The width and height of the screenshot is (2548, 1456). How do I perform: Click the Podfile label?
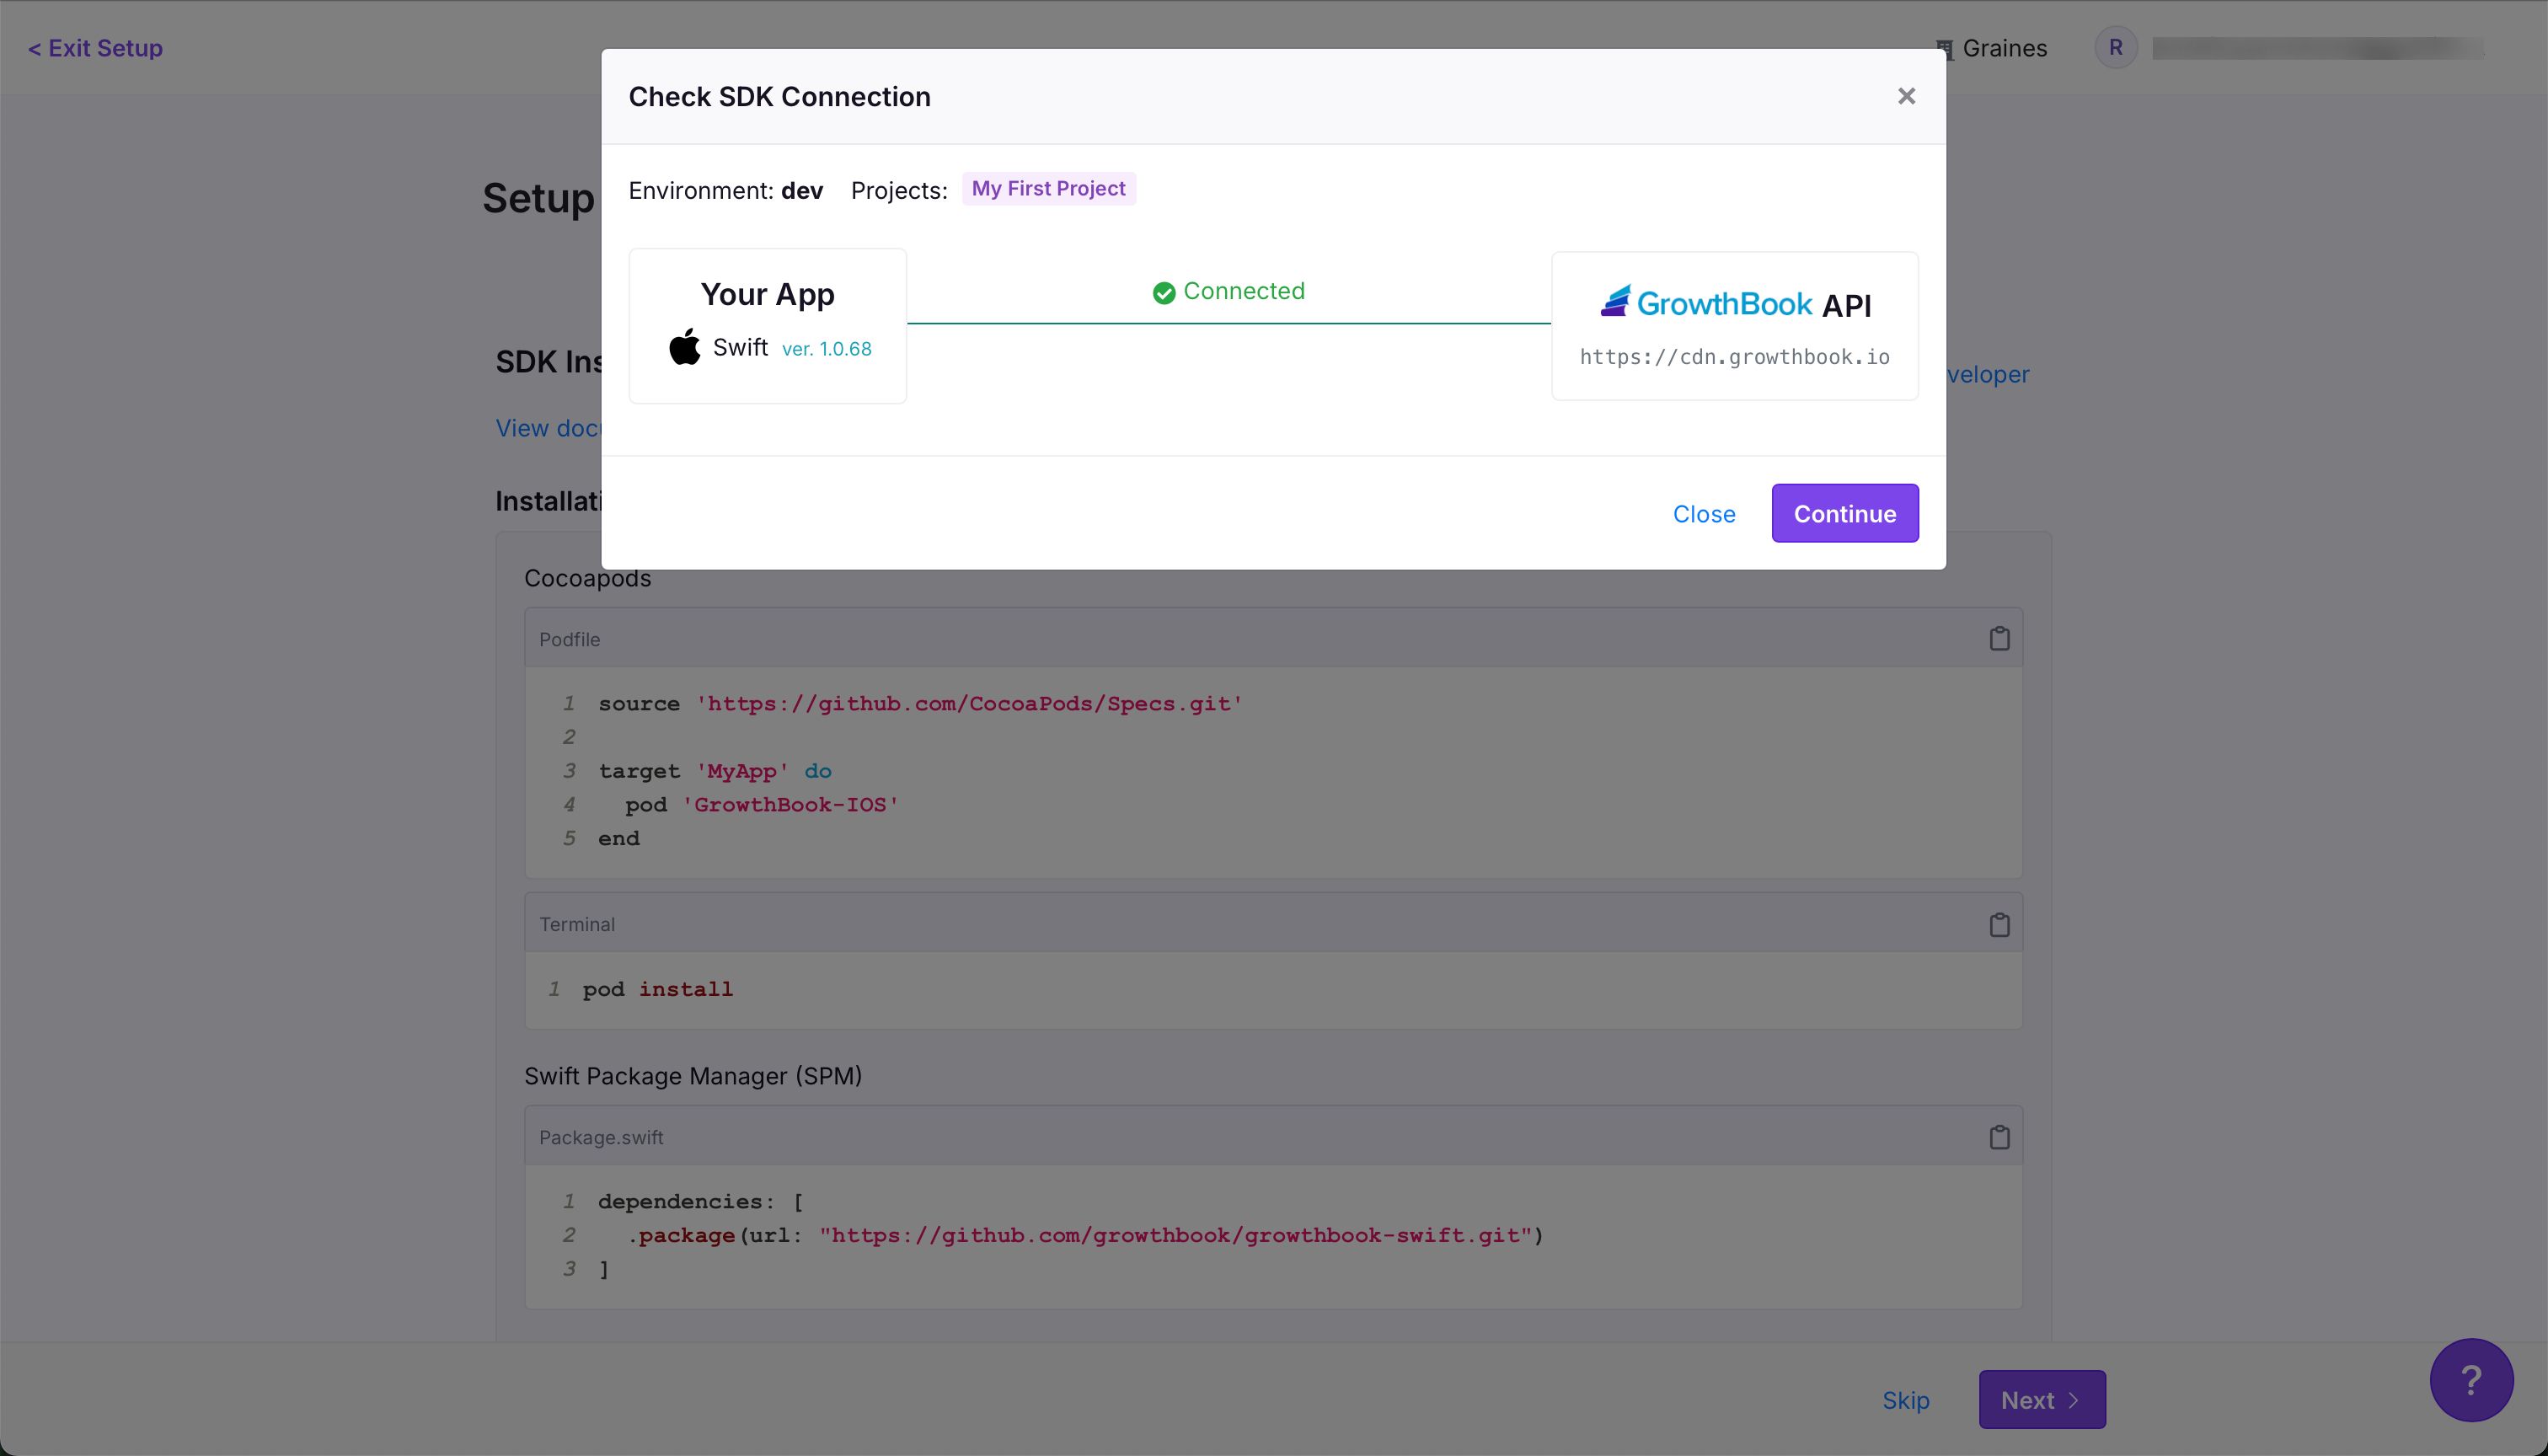569,639
